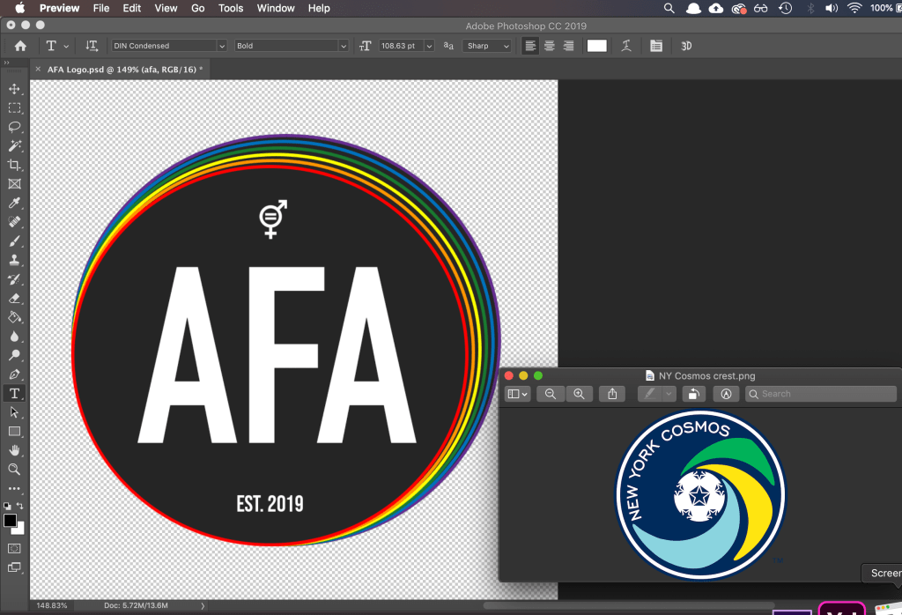This screenshot has width=902, height=615.
Task: Expand the Sharp anti-aliasing dropdown
Action: pyautogui.click(x=487, y=46)
